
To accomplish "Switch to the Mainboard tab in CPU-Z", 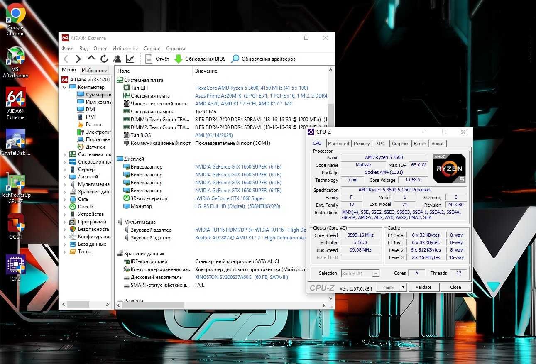I will click(338, 144).
